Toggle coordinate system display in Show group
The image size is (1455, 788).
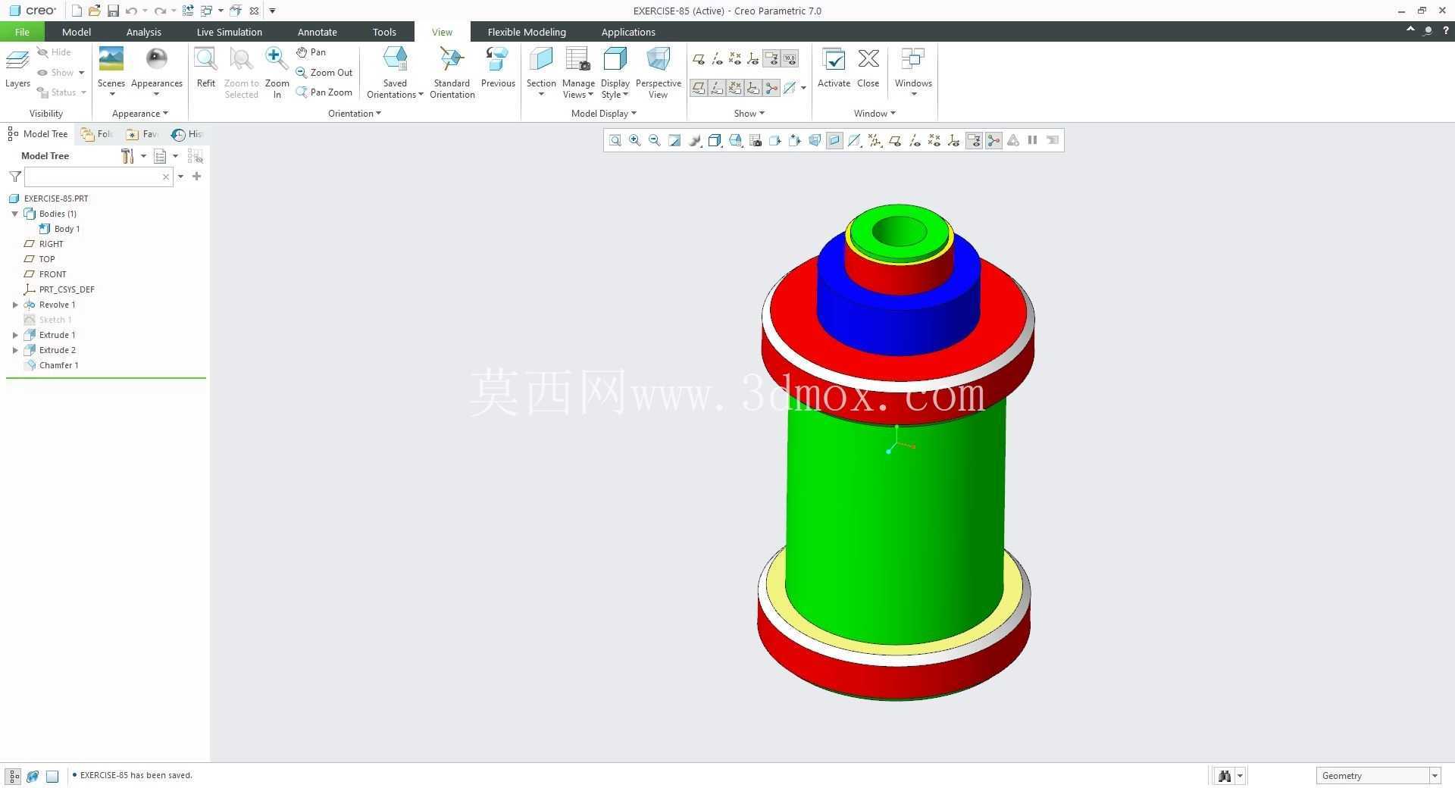tap(753, 59)
